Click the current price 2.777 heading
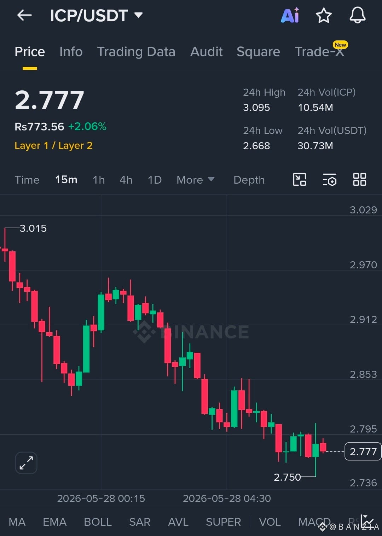This screenshot has width=382, height=536. coord(50,100)
